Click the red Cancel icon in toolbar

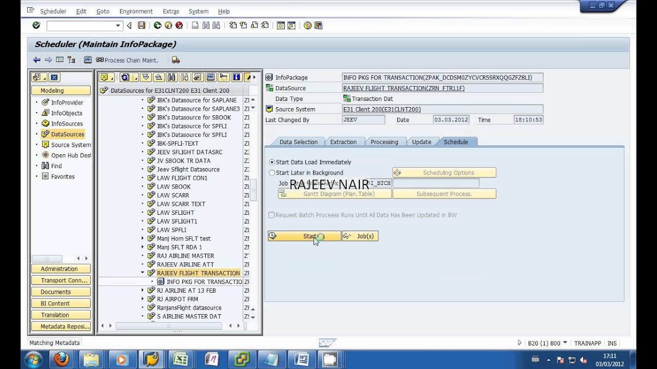point(179,25)
